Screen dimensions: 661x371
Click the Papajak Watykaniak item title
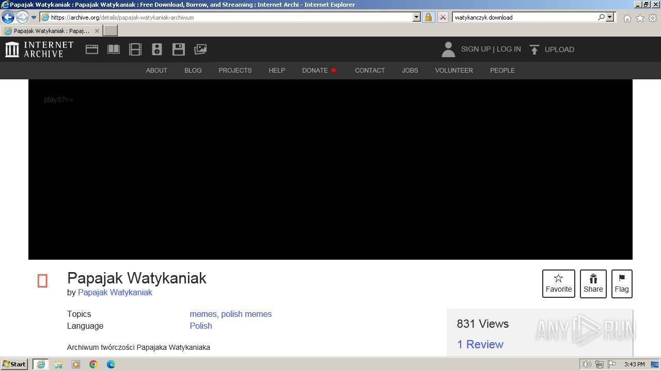[x=137, y=278]
